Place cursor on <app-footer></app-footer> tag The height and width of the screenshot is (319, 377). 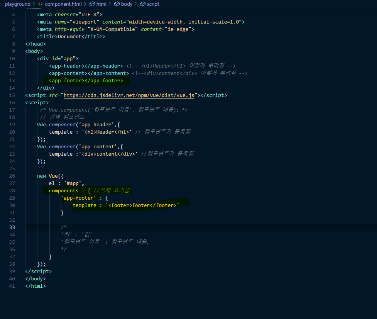point(86,81)
